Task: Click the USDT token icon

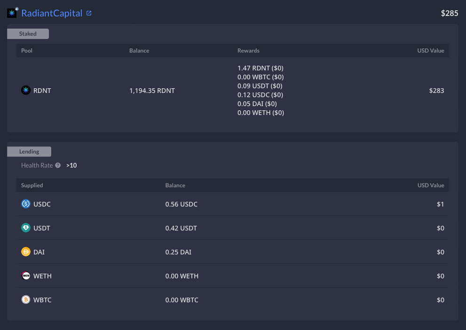Action: pos(26,228)
